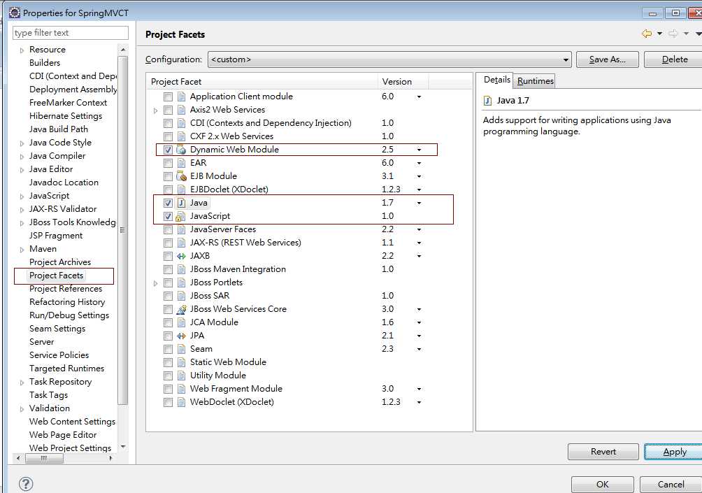Click the JAXB facet icon
702x493 pixels.
tap(181, 256)
